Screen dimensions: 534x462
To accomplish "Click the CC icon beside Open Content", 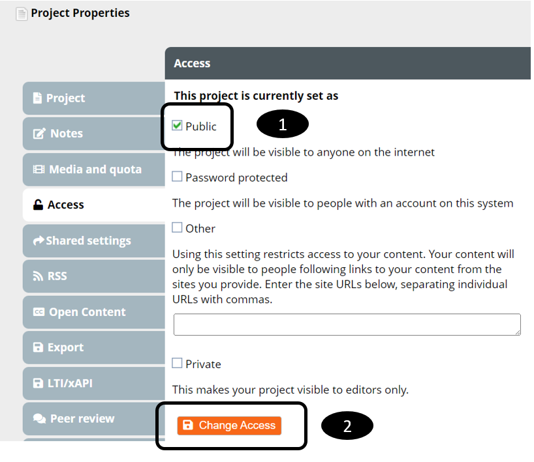I will pos(39,312).
